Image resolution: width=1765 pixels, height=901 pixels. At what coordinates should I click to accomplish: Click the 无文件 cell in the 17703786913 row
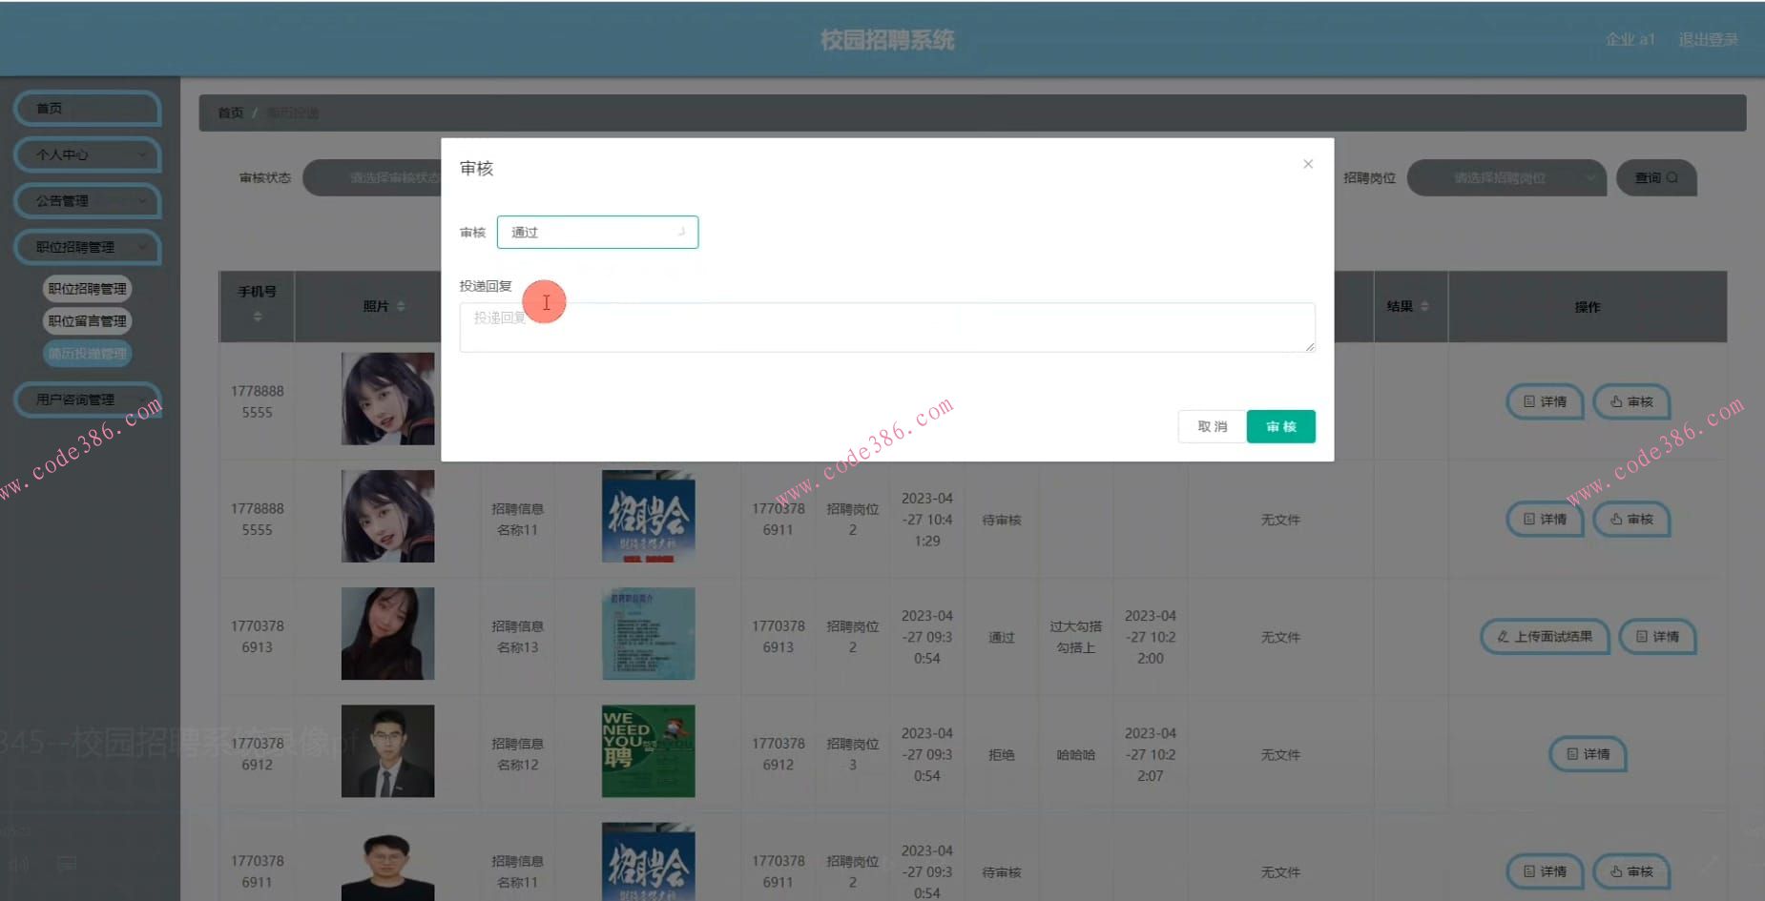point(1280,637)
